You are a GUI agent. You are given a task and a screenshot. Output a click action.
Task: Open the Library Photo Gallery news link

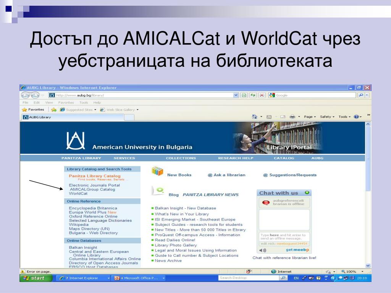click(x=176, y=245)
